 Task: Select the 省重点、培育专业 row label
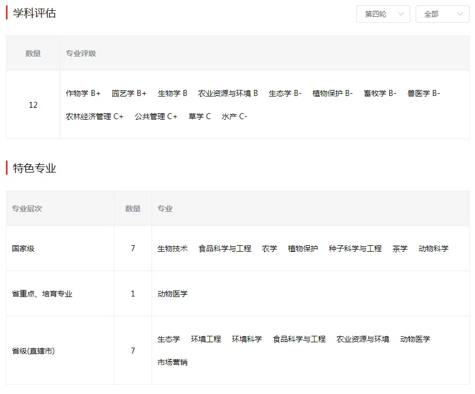[42, 294]
